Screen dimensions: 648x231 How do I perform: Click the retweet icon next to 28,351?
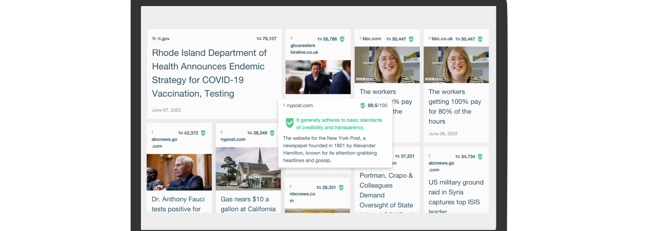point(318,188)
